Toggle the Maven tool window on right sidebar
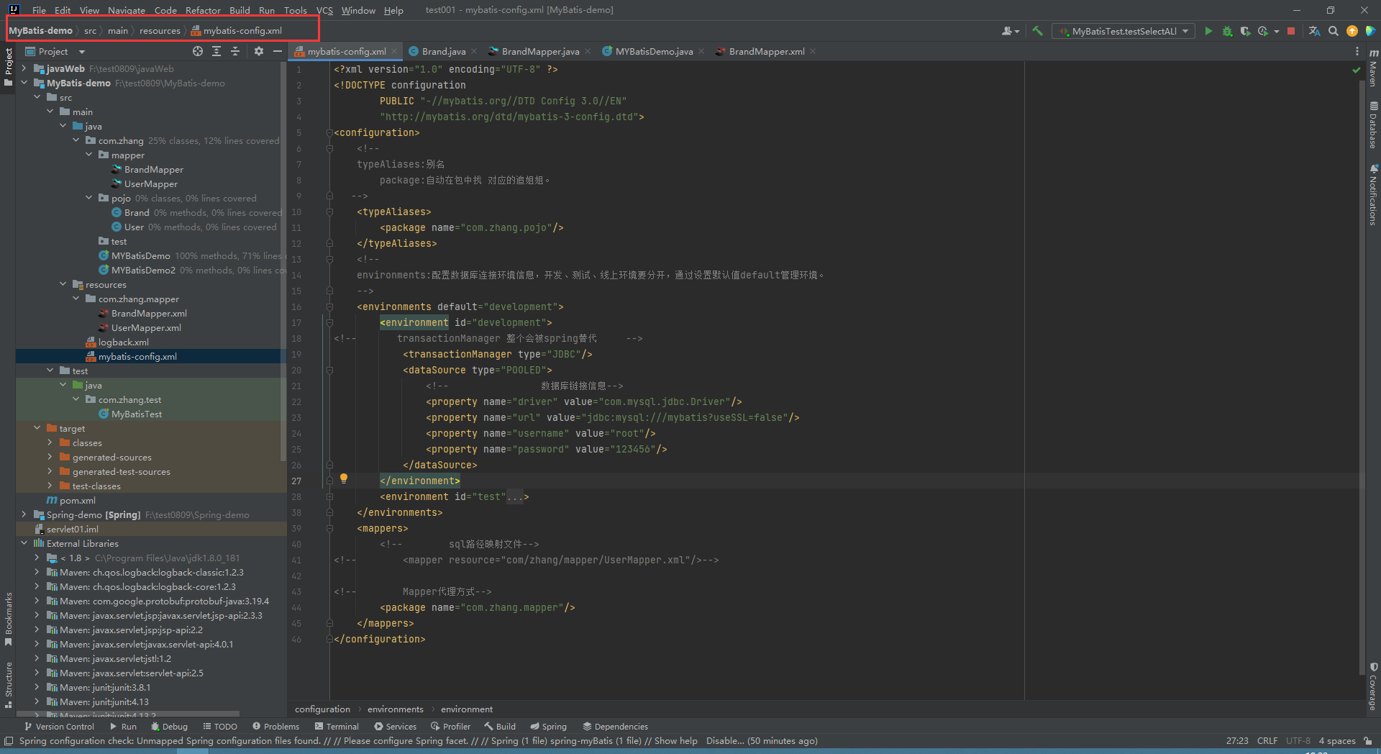 tap(1373, 68)
